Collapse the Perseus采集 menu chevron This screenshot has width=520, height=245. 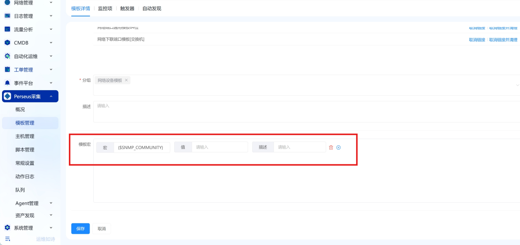51,96
